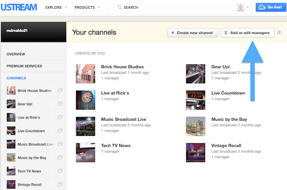Click Music by the Bay large skyline thumbnail
Viewport: 287px width, 190px height.
coord(196,126)
